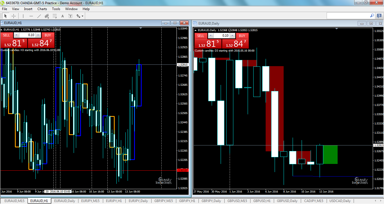Select the Text annotation tool
The image size is (384, 204).
(62, 16)
